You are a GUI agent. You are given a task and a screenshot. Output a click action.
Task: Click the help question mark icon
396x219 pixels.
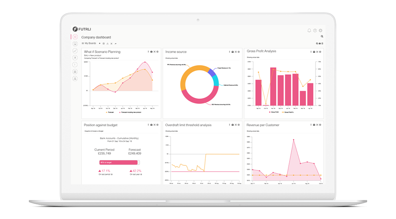(x=315, y=31)
